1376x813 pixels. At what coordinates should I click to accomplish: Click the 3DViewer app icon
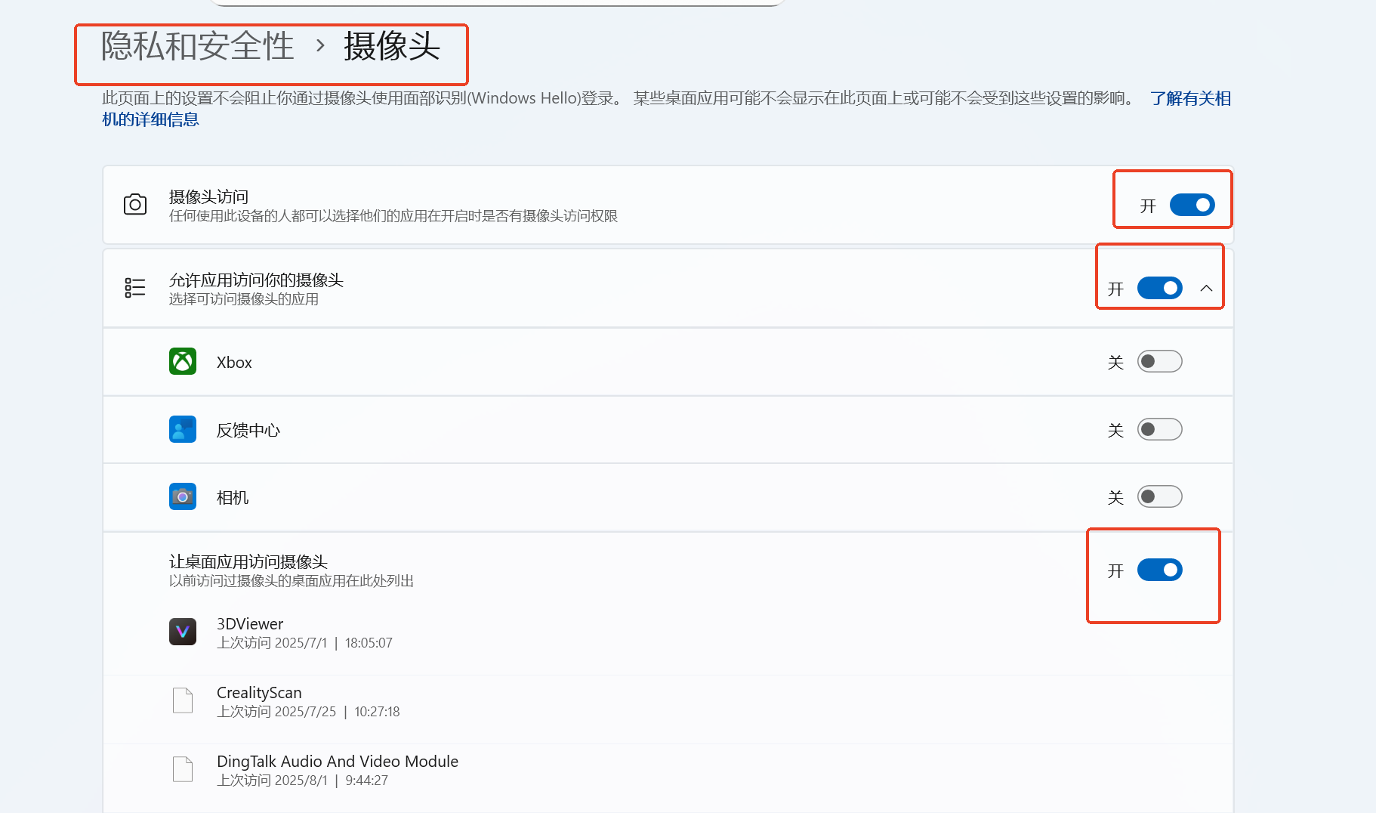point(183,632)
